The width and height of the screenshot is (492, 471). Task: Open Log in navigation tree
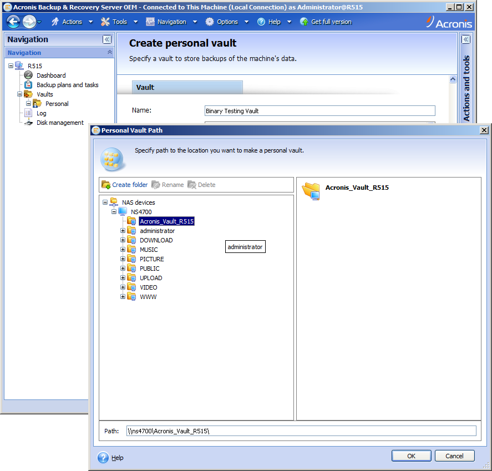point(42,113)
